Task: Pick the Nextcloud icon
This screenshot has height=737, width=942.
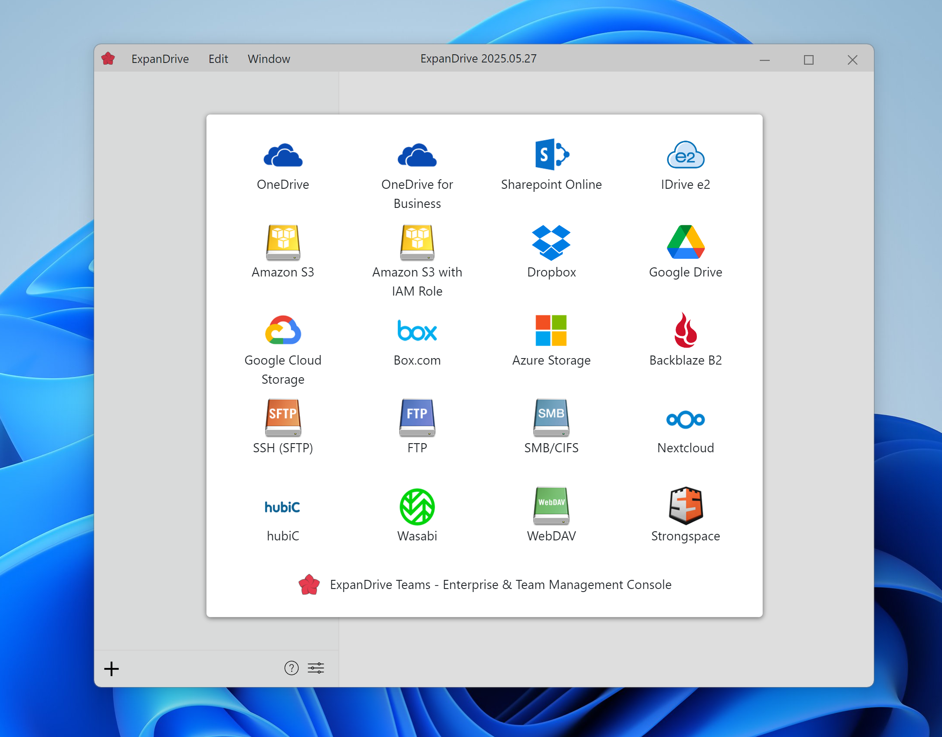Action: pos(686,419)
